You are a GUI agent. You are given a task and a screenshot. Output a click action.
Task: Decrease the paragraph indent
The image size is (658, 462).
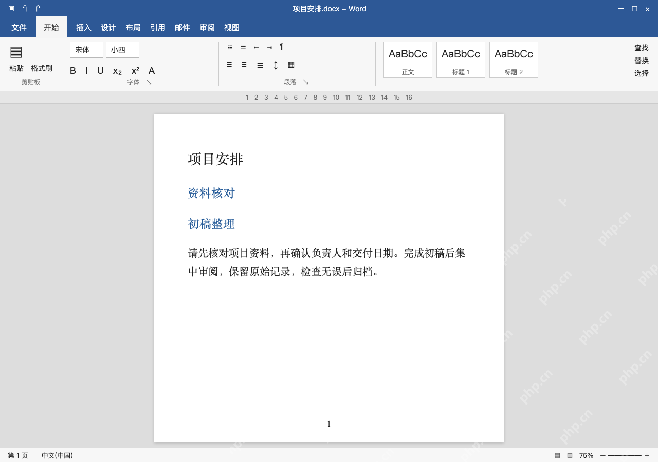(256, 47)
